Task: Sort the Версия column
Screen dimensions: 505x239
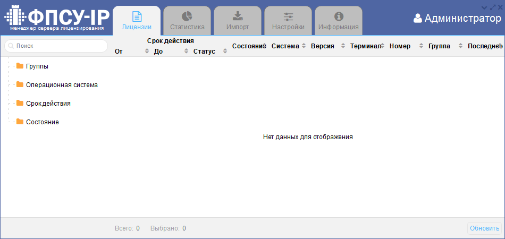Action: (343, 46)
